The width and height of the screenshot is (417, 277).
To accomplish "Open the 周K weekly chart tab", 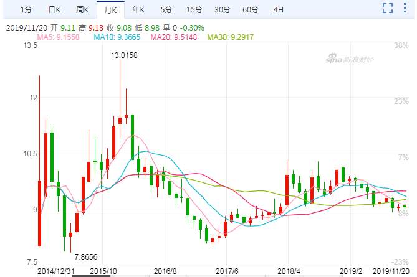I will click(82, 10).
